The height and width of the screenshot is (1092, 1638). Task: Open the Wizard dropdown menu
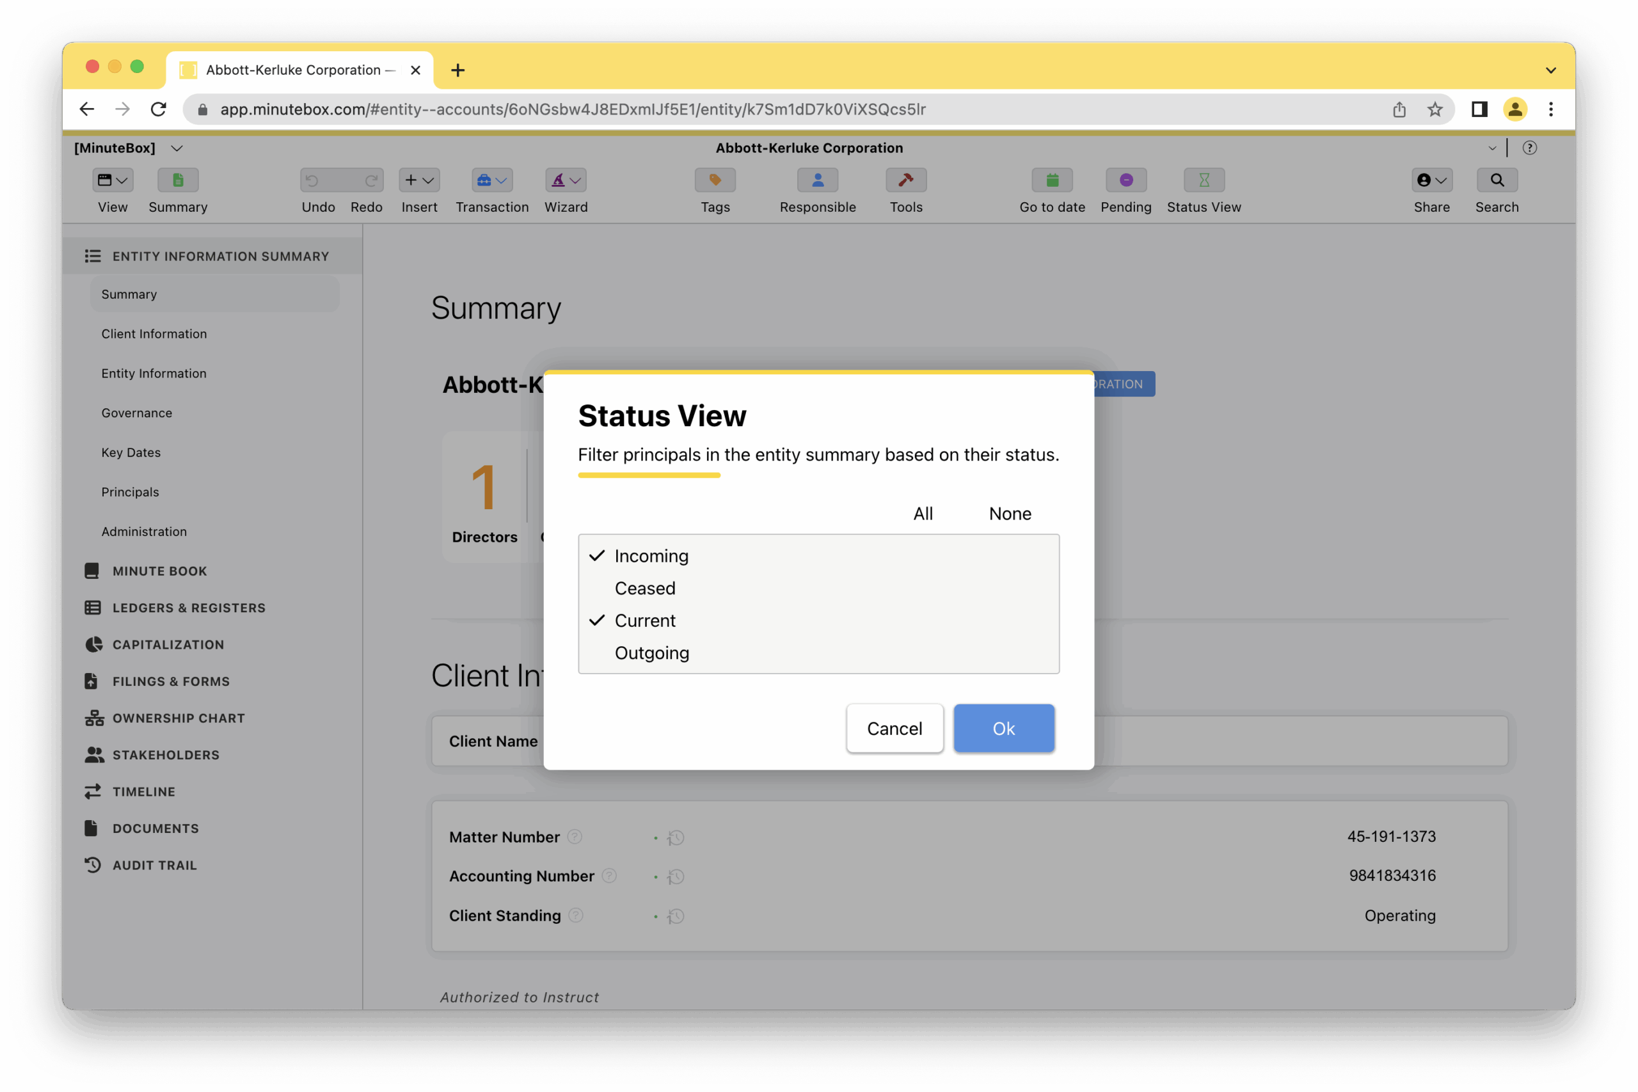[x=566, y=180]
